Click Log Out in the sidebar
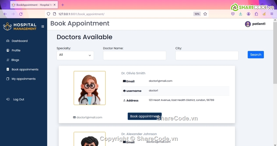This screenshot has width=277, height=146. (x=19, y=99)
